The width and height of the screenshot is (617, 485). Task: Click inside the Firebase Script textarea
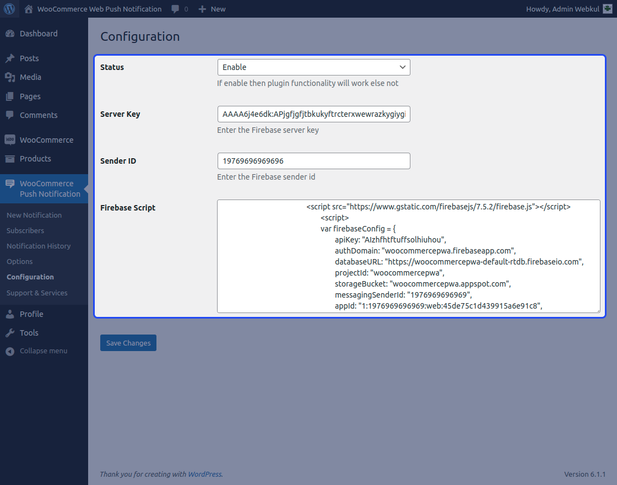pos(408,256)
